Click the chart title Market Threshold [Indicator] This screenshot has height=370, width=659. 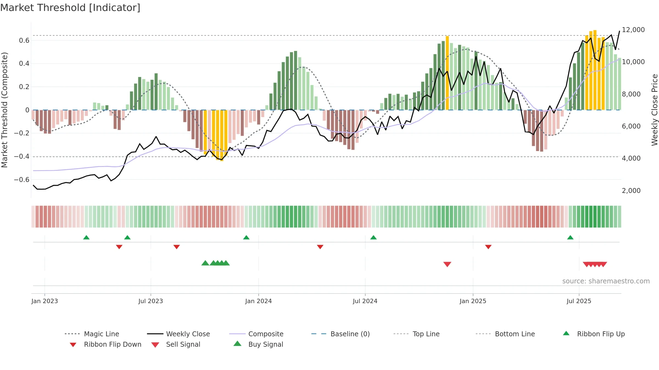[70, 8]
